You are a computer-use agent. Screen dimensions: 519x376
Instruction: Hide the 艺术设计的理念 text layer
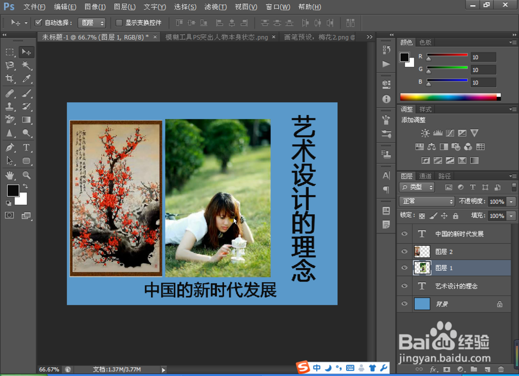coord(404,286)
